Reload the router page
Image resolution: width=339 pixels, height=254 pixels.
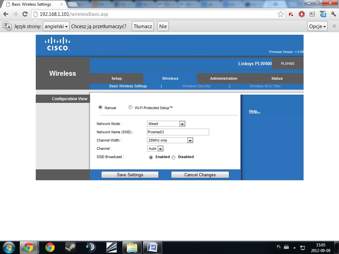tap(25, 14)
